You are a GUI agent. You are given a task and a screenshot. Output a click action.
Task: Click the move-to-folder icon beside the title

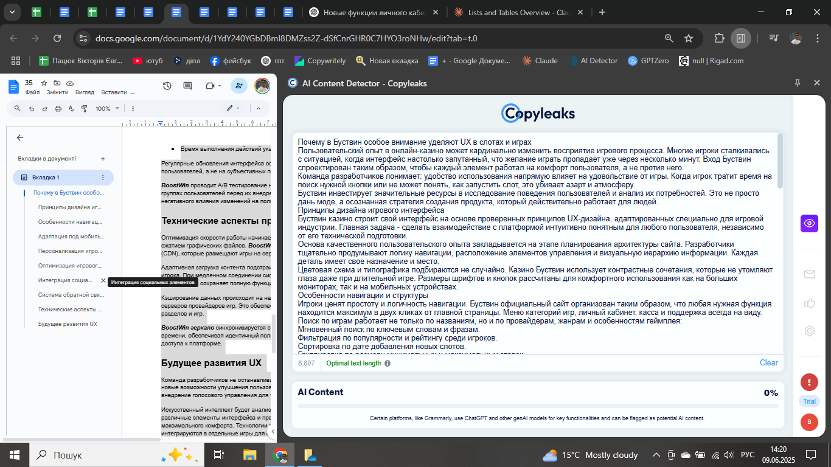(57, 83)
